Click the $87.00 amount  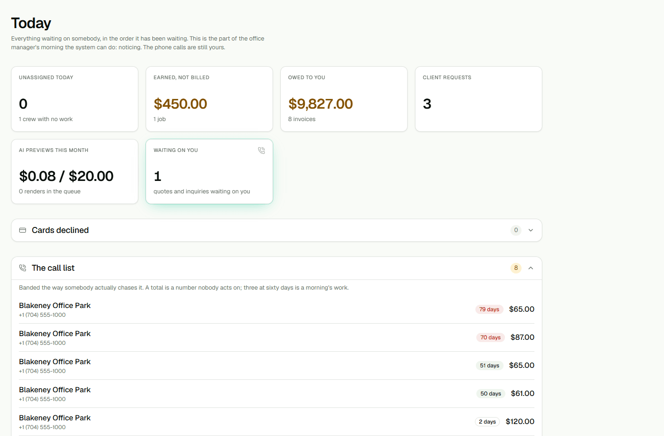coord(522,337)
